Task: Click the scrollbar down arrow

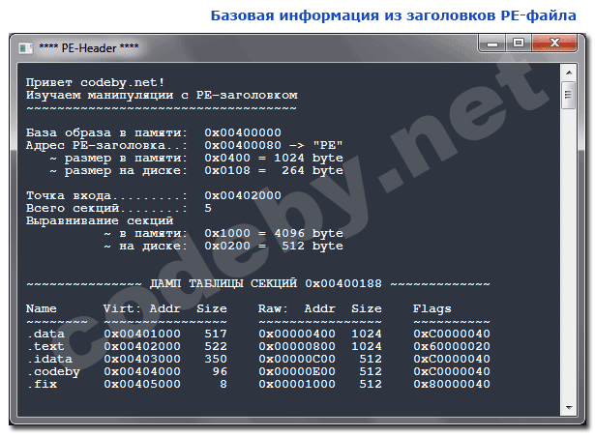Action: tap(569, 408)
